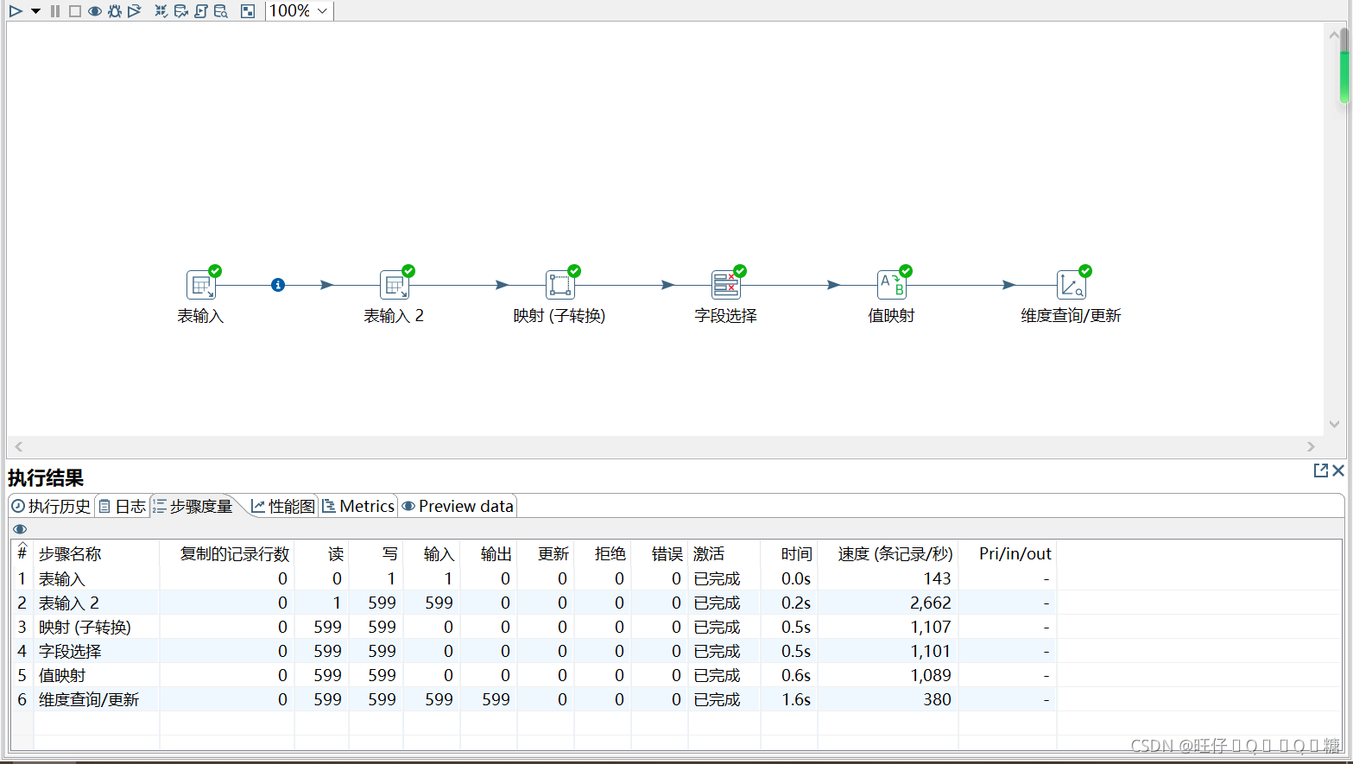
Task: Click canvas vertical scrollbar up arrow
Action: [x=1335, y=35]
